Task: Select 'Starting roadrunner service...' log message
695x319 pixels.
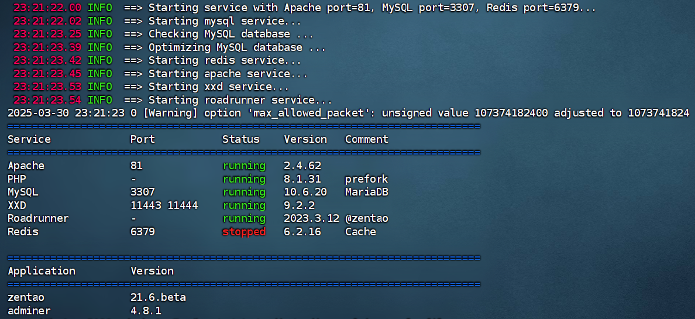Action: click(240, 100)
